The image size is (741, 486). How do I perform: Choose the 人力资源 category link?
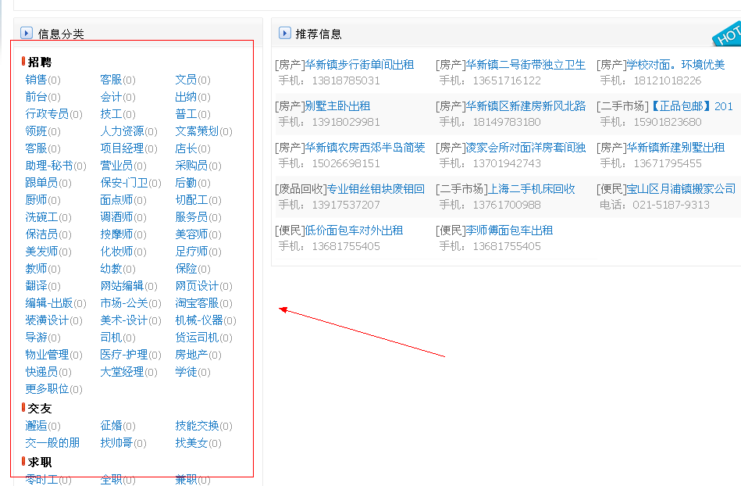pyautogui.click(x=122, y=130)
